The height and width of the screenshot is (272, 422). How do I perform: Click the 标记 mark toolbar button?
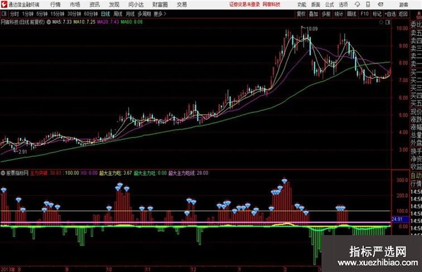click(377, 14)
